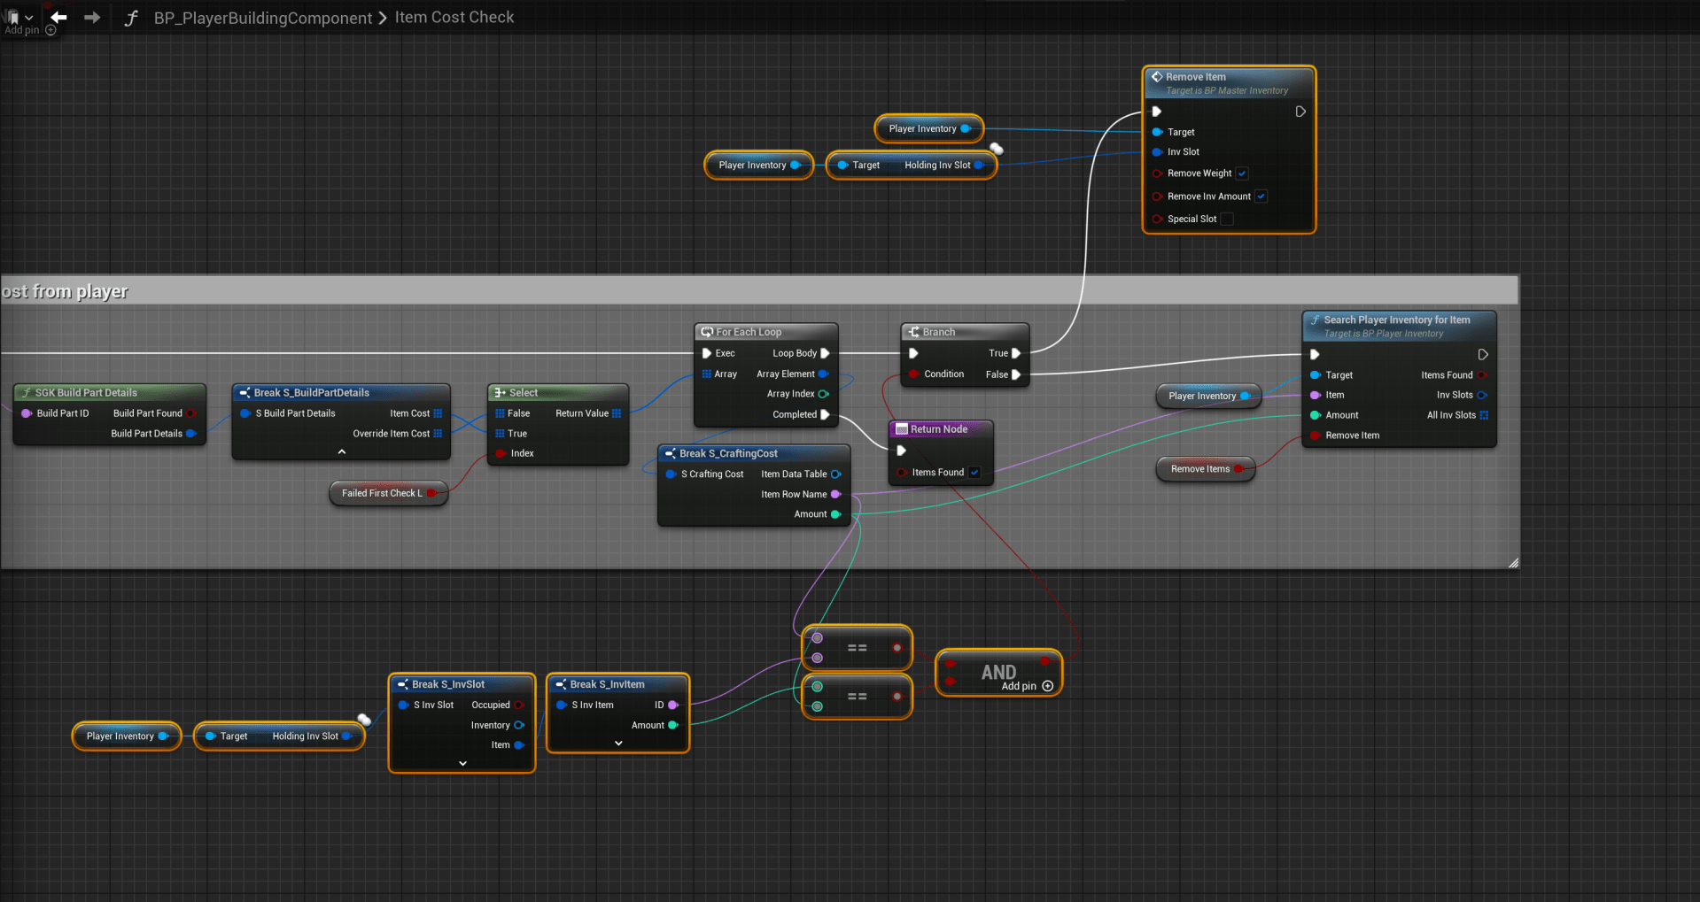Select the Return Node title
1700x902 pixels.
pyautogui.click(x=939, y=429)
